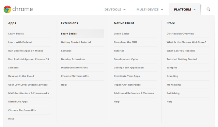Open Help under Store

[x=170, y=102]
